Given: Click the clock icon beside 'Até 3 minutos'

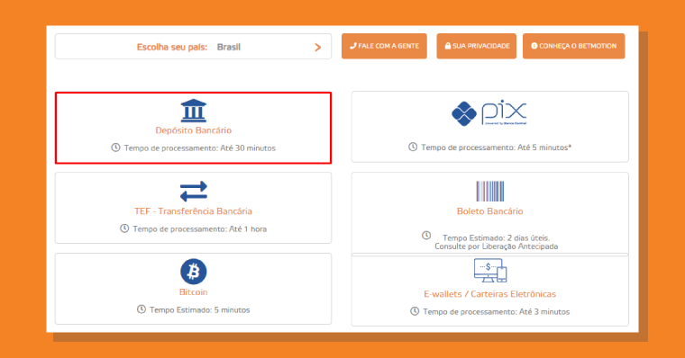Looking at the screenshot, I should point(415,311).
